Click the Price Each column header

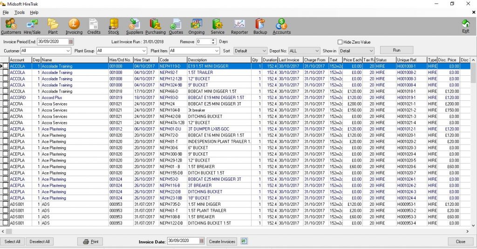(352, 60)
